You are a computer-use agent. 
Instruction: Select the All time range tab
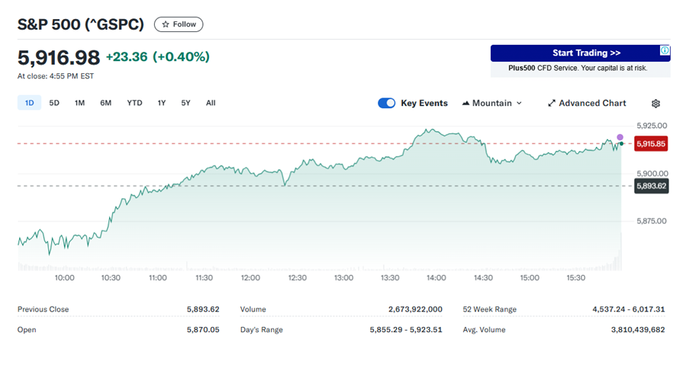[211, 103]
